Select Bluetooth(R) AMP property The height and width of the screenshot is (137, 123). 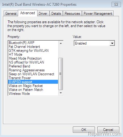[x=33, y=43]
